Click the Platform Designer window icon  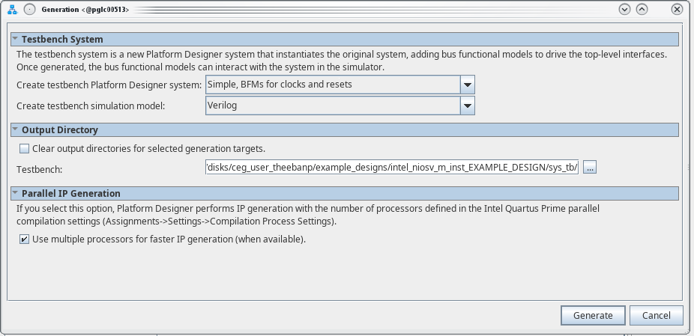[x=11, y=10]
